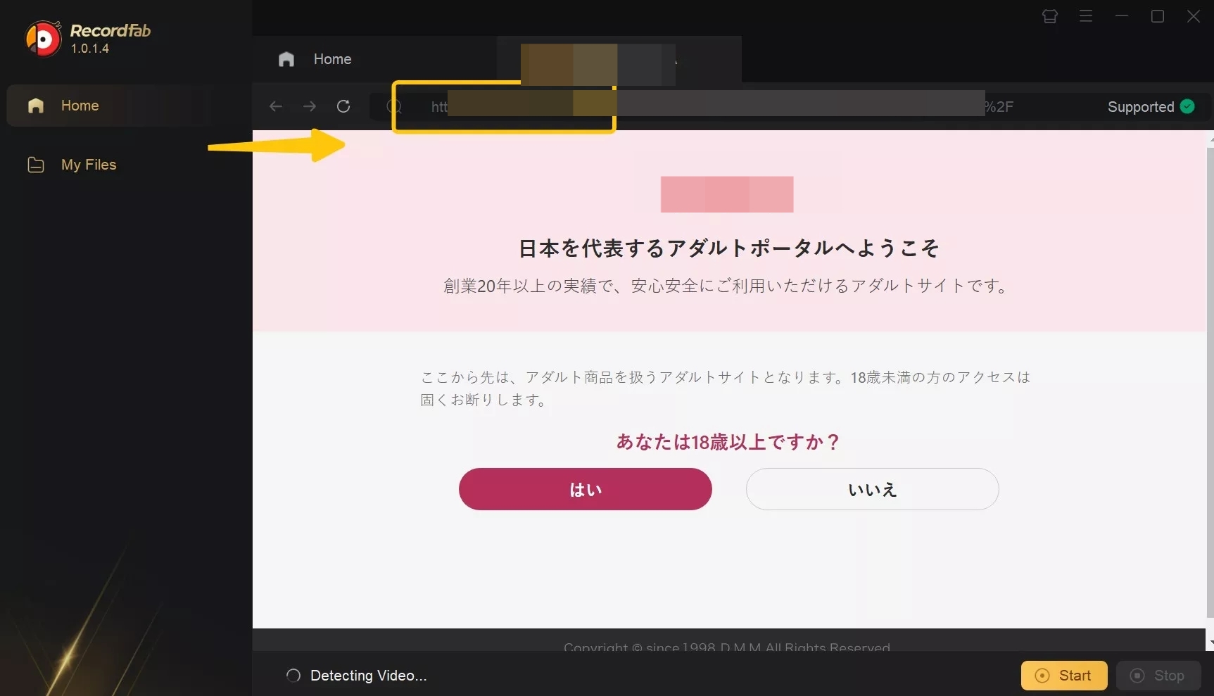
Task: Click the Copyright since 1998 footer text
Action: pos(727,646)
